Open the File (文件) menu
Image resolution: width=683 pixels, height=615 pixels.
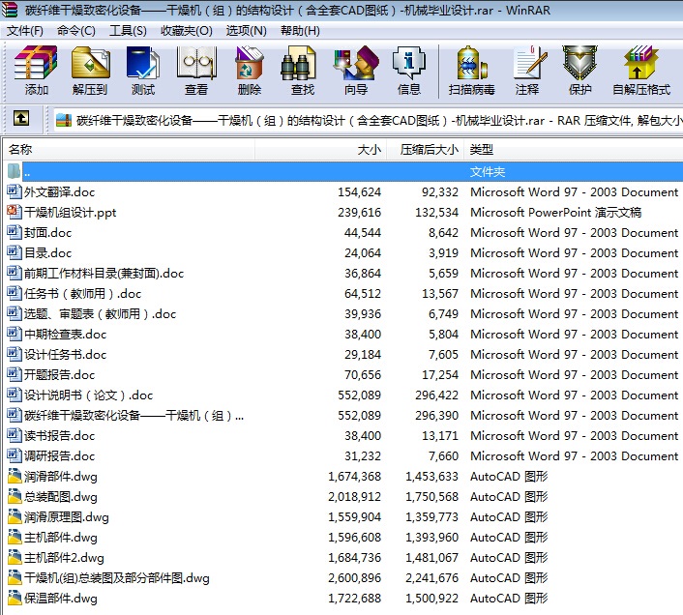coord(25,31)
